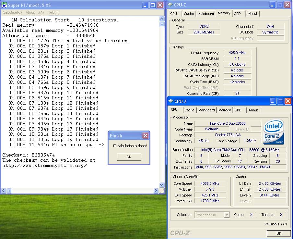Screen dimensions: 293x239
Task: Click the CAS# Latency 5.0 clocks field
Action: click(237, 64)
